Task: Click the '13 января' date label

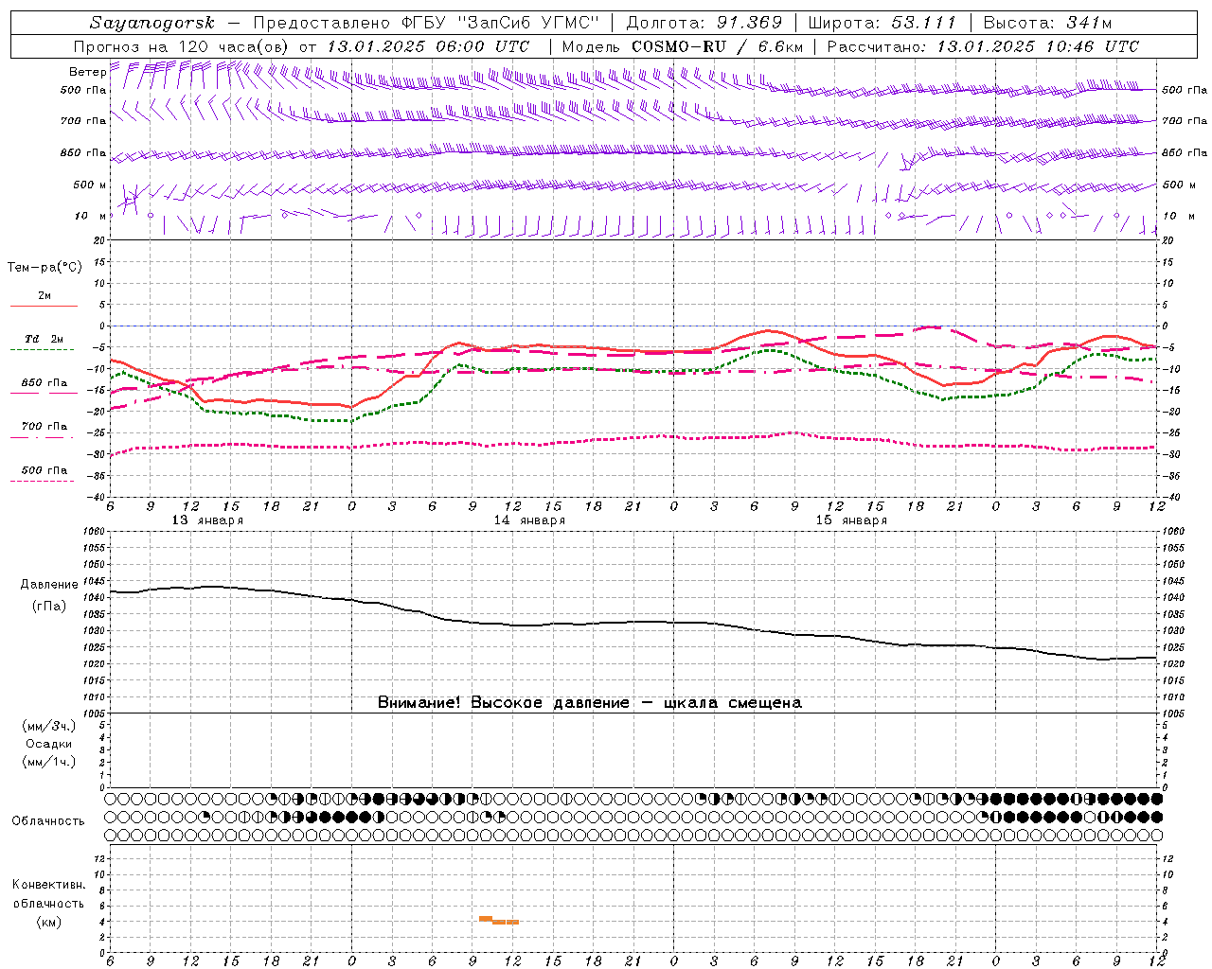Action: [206, 520]
